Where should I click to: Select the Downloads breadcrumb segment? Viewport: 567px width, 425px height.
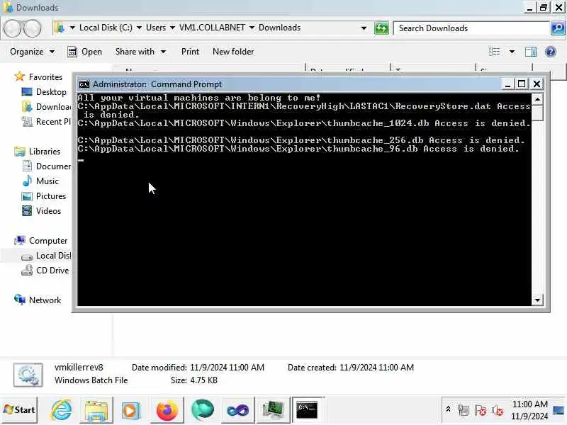pyautogui.click(x=279, y=28)
